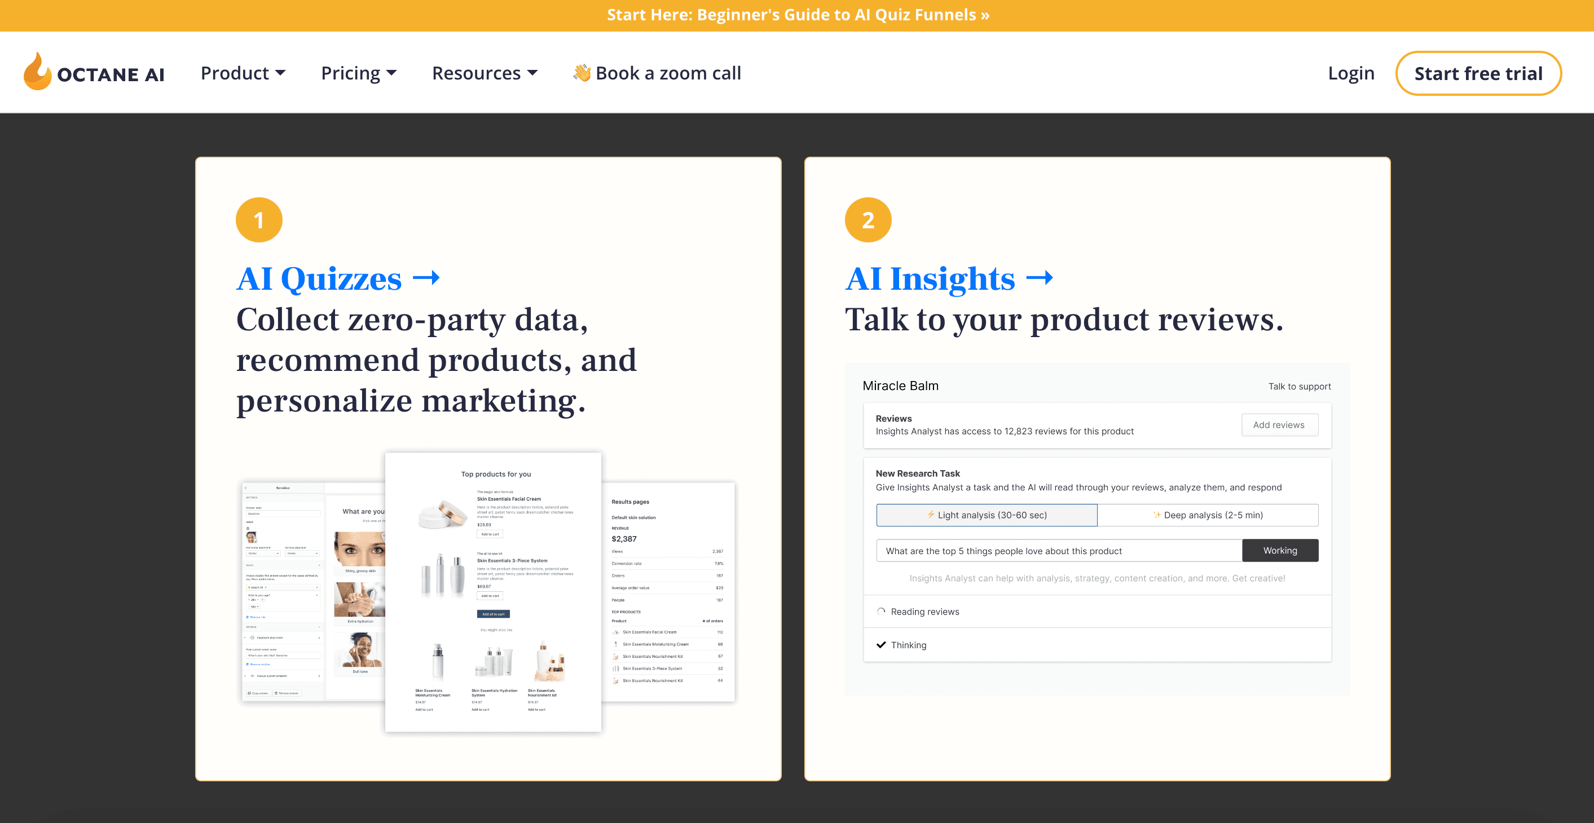The width and height of the screenshot is (1594, 823).
Task: Open the Horizontal alignment Center dropdown
Action: 263,554
